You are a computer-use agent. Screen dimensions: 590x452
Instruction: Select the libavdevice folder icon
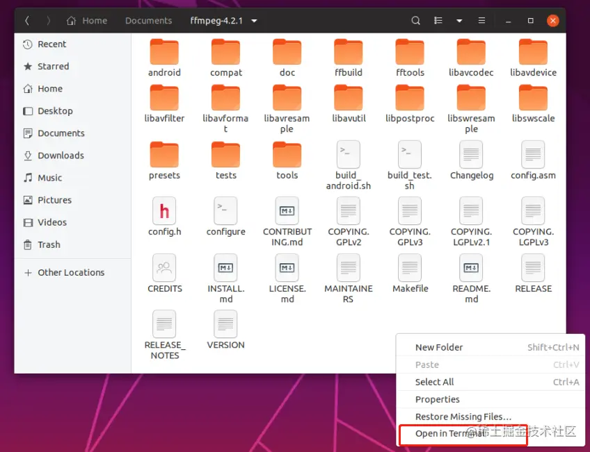coord(533,52)
